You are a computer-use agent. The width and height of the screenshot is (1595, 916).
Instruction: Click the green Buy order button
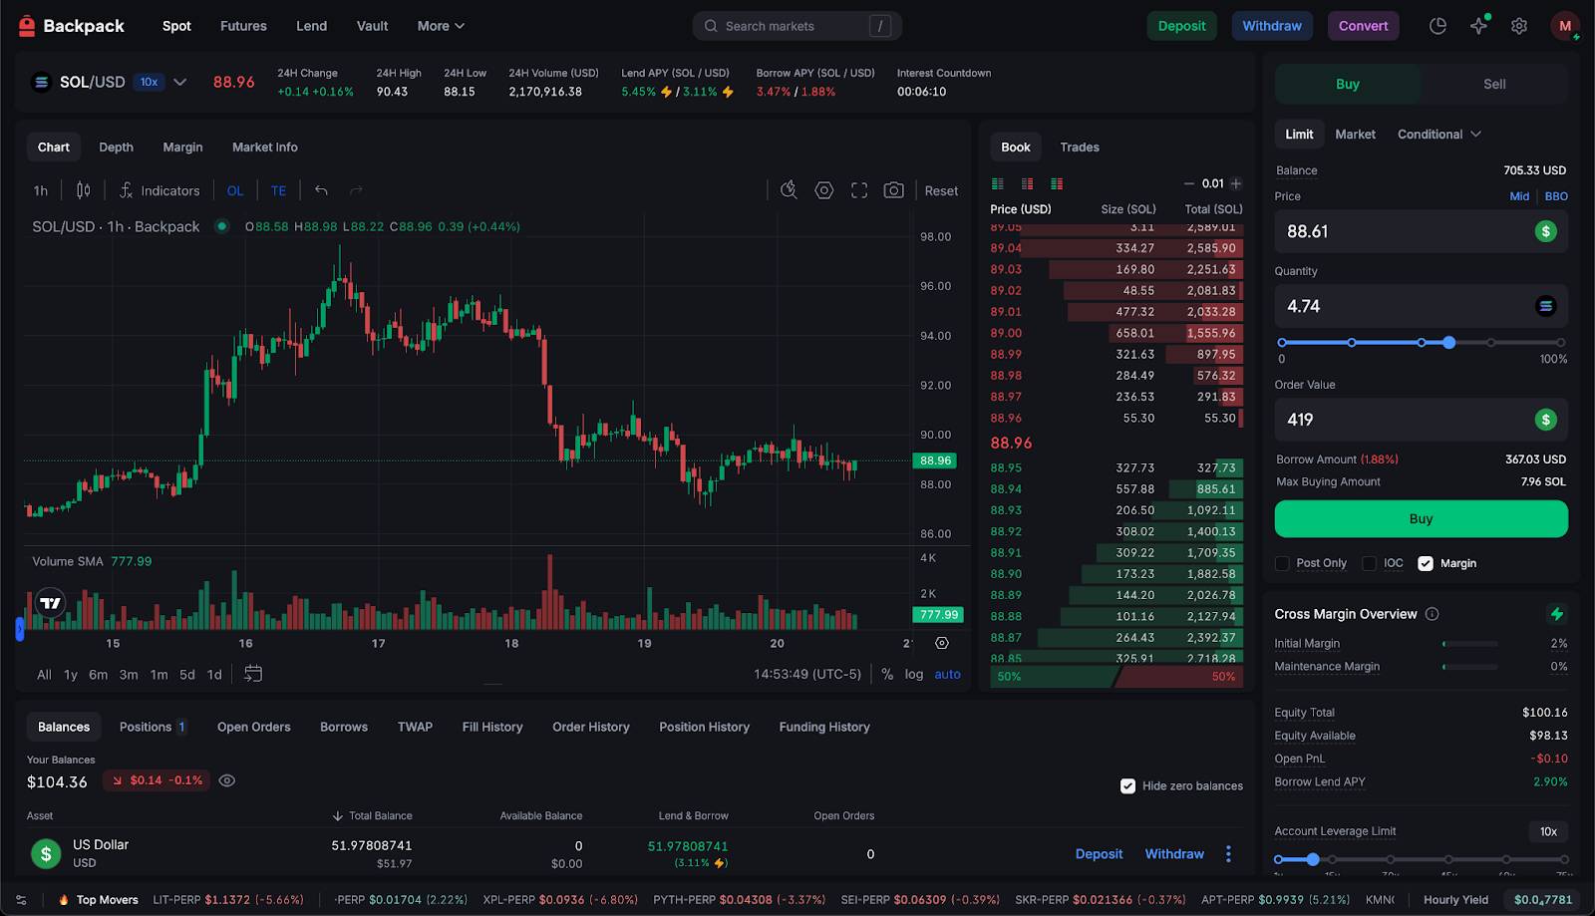(x=1421, y=518)
